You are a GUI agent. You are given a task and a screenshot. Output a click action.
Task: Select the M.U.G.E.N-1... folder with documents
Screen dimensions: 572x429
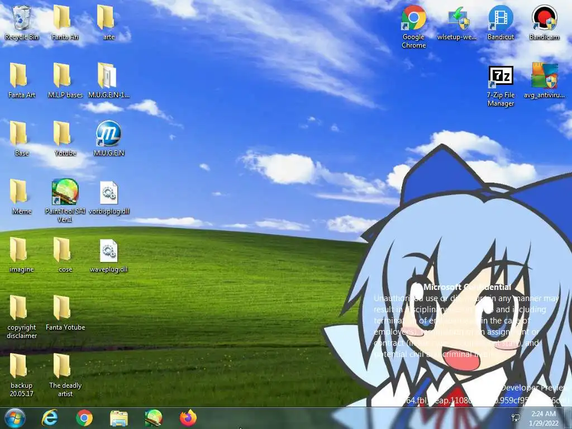click(x=109, y=80)
